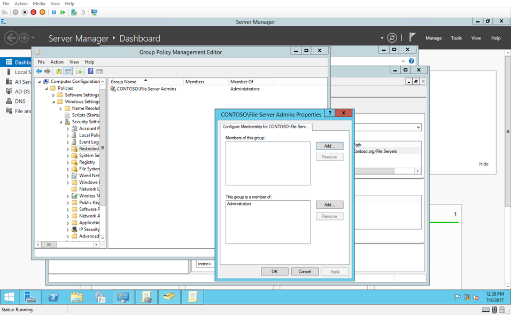Collapse the Policies tree node
Viewport: 511px width, 315px height.
pos(47,89)
